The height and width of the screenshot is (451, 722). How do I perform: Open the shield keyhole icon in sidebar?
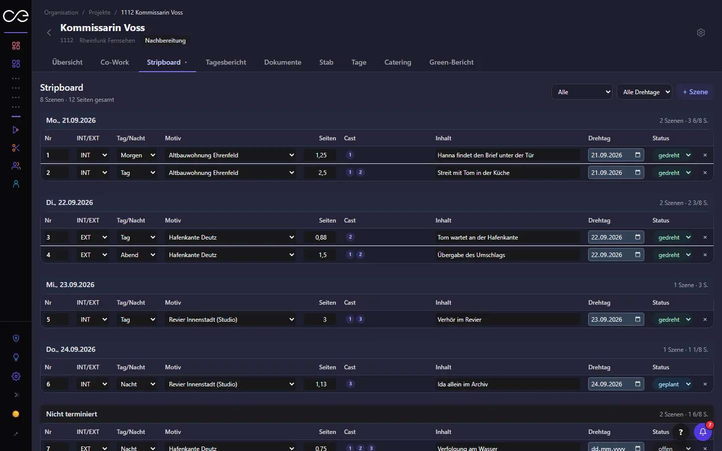tap(16, 338)
